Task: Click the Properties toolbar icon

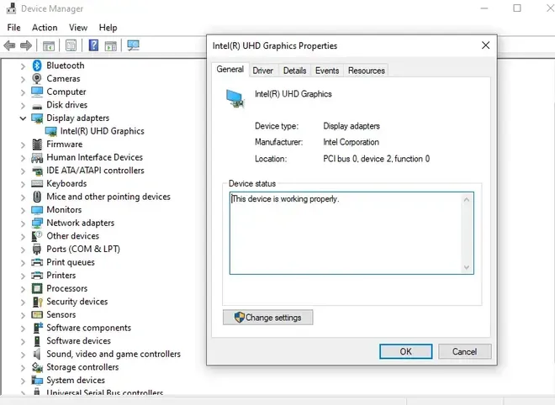Action: [x=71, y=45]
